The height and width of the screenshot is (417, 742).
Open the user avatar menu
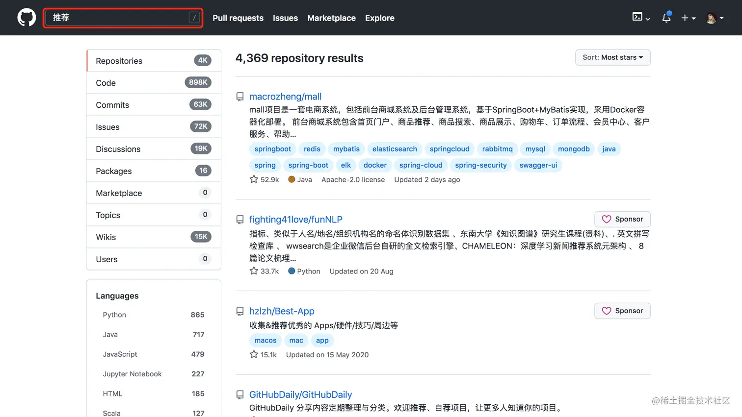pos(715,18)
